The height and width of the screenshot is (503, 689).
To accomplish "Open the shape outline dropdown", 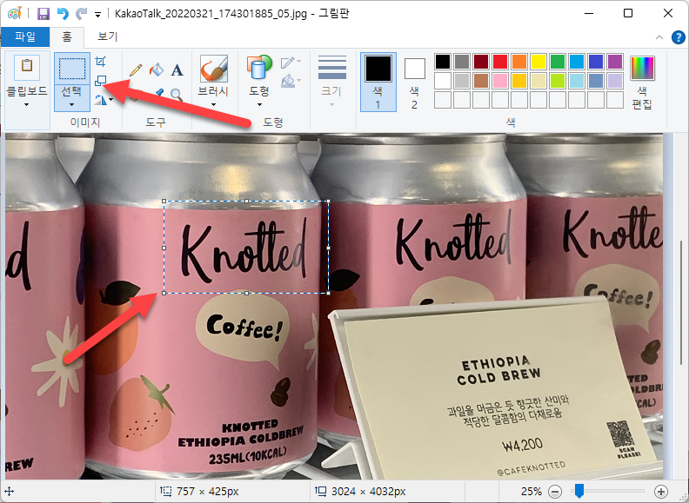I will tap(291, 63).
